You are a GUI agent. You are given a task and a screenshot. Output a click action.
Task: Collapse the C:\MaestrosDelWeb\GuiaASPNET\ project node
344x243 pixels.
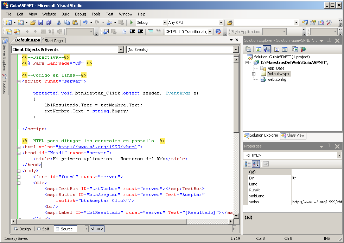pyautogui.click(x=247, y=63)
